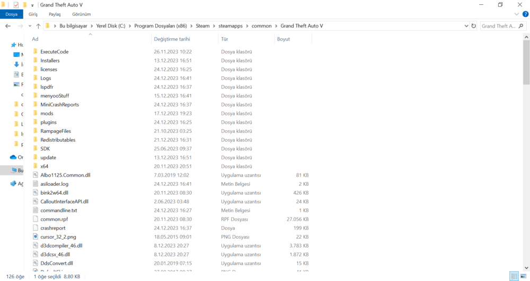Open OneDrive in the navigation pane

pos(16,157)
